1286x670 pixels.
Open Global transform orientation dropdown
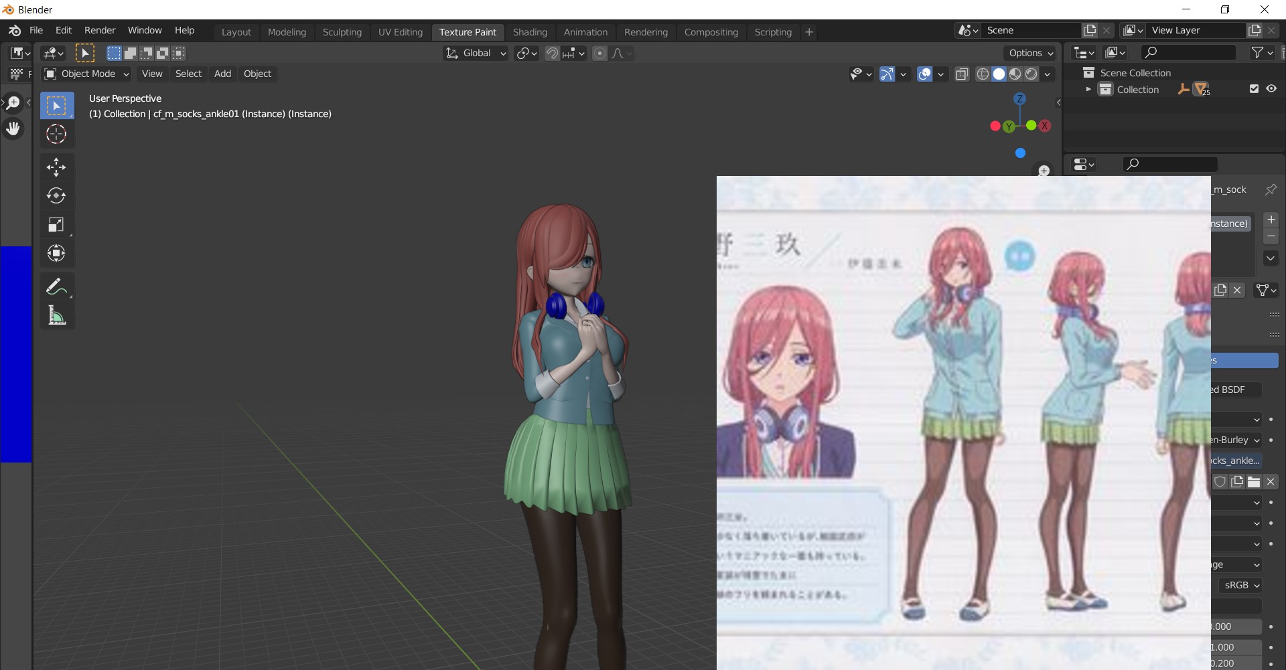[x=476, y=54]
